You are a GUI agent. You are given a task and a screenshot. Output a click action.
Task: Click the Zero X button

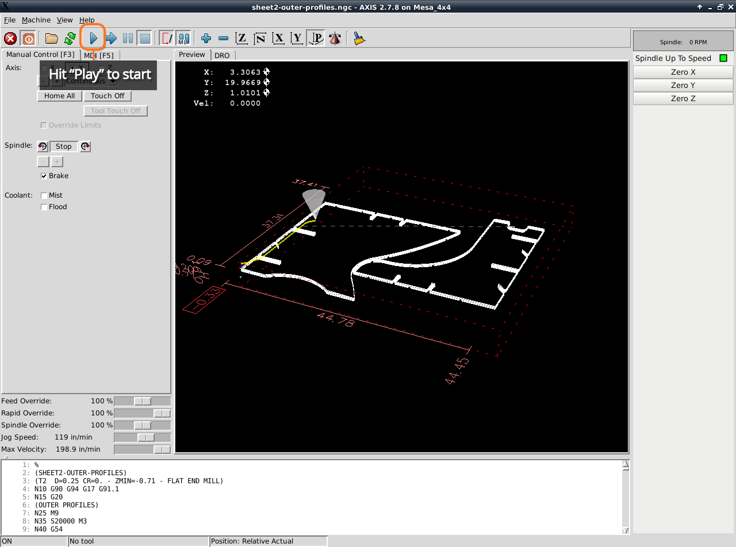683,72
